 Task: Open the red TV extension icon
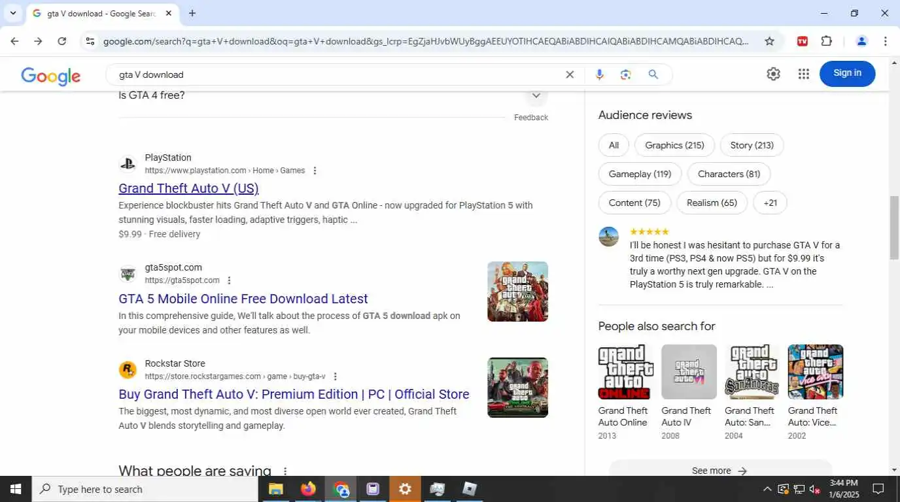(802, 41)
